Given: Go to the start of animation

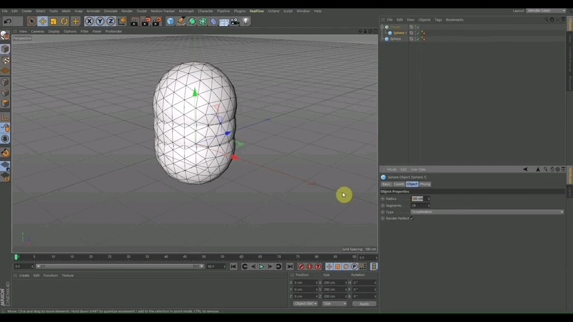Looking at the screenshot, I should (233, 267).
